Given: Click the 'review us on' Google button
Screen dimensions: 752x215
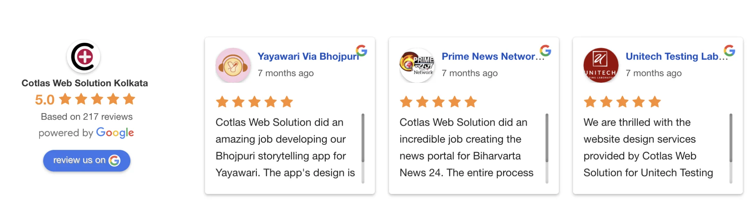Looking at the screenshot, I should click(87, 160).
